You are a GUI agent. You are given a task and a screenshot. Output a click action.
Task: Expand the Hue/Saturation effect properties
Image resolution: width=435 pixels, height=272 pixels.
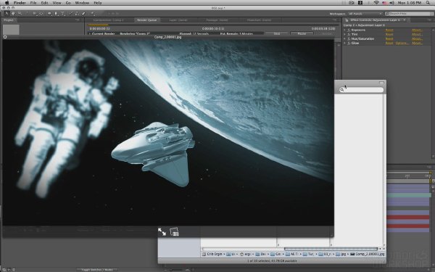click(344, 39)
